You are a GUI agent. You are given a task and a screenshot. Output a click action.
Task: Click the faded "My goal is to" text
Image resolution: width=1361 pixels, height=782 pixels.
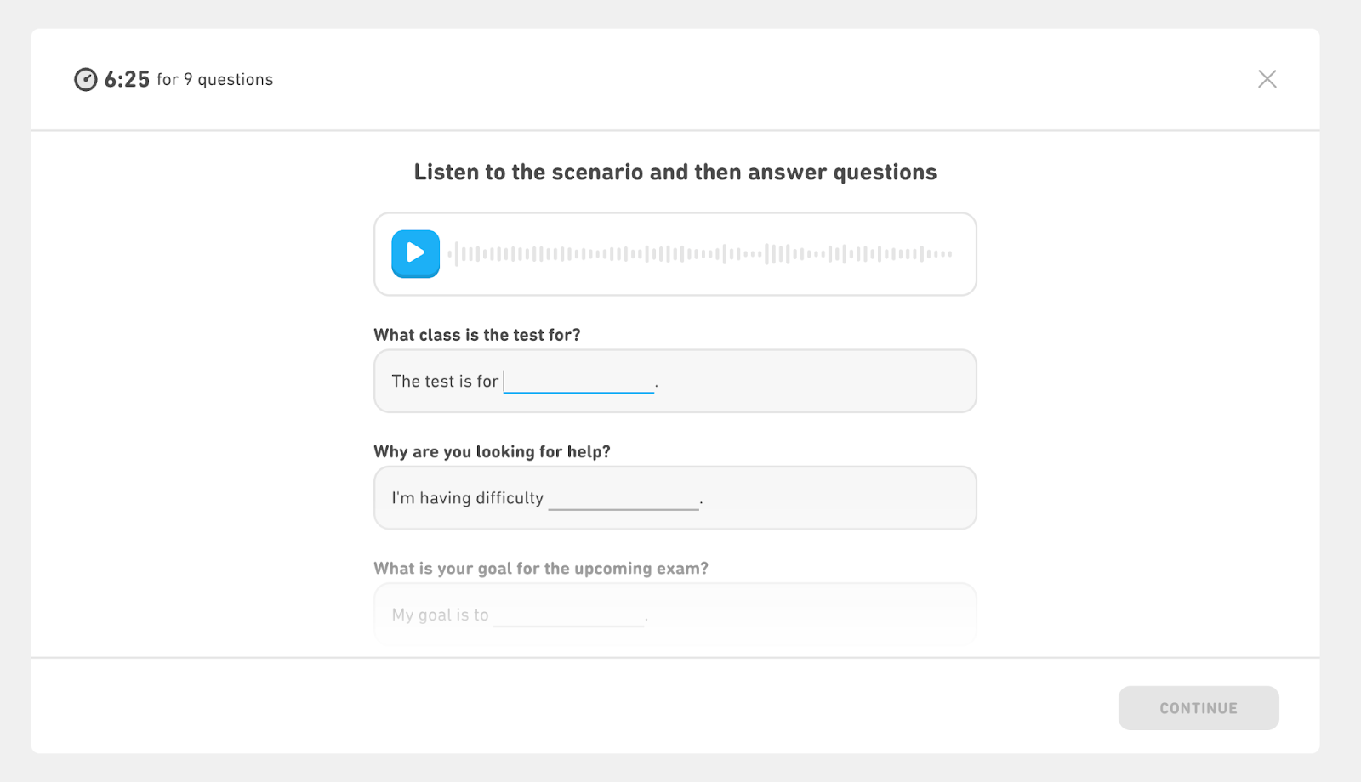coord(440,615)
